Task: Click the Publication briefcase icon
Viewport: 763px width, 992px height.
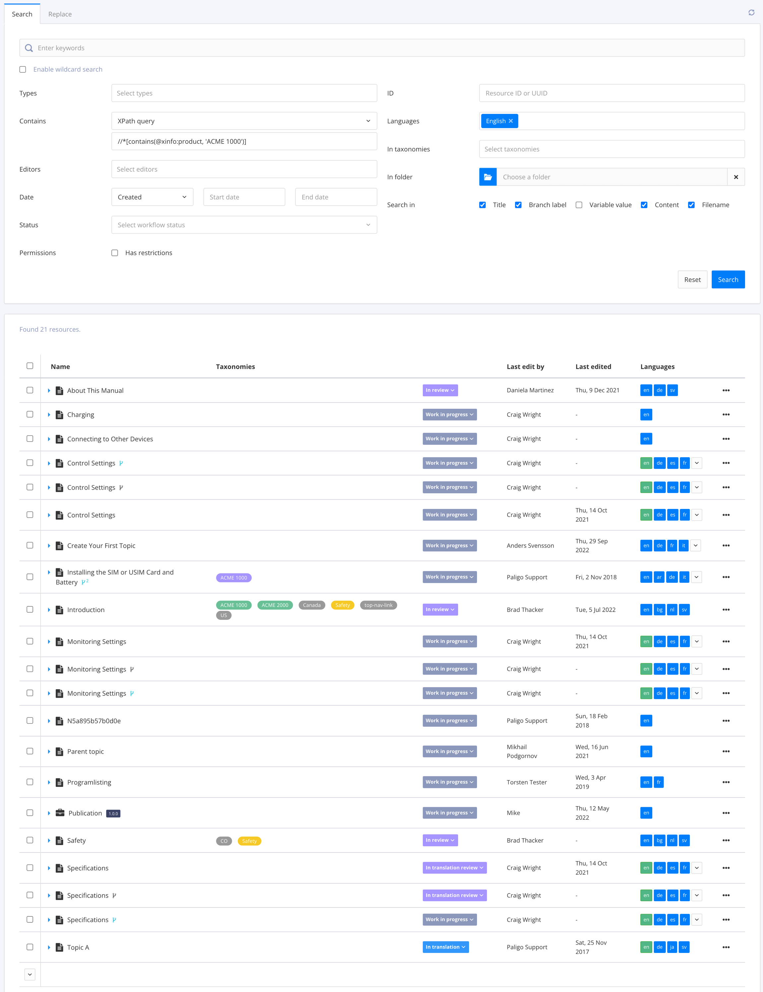Action: [60, 813]
